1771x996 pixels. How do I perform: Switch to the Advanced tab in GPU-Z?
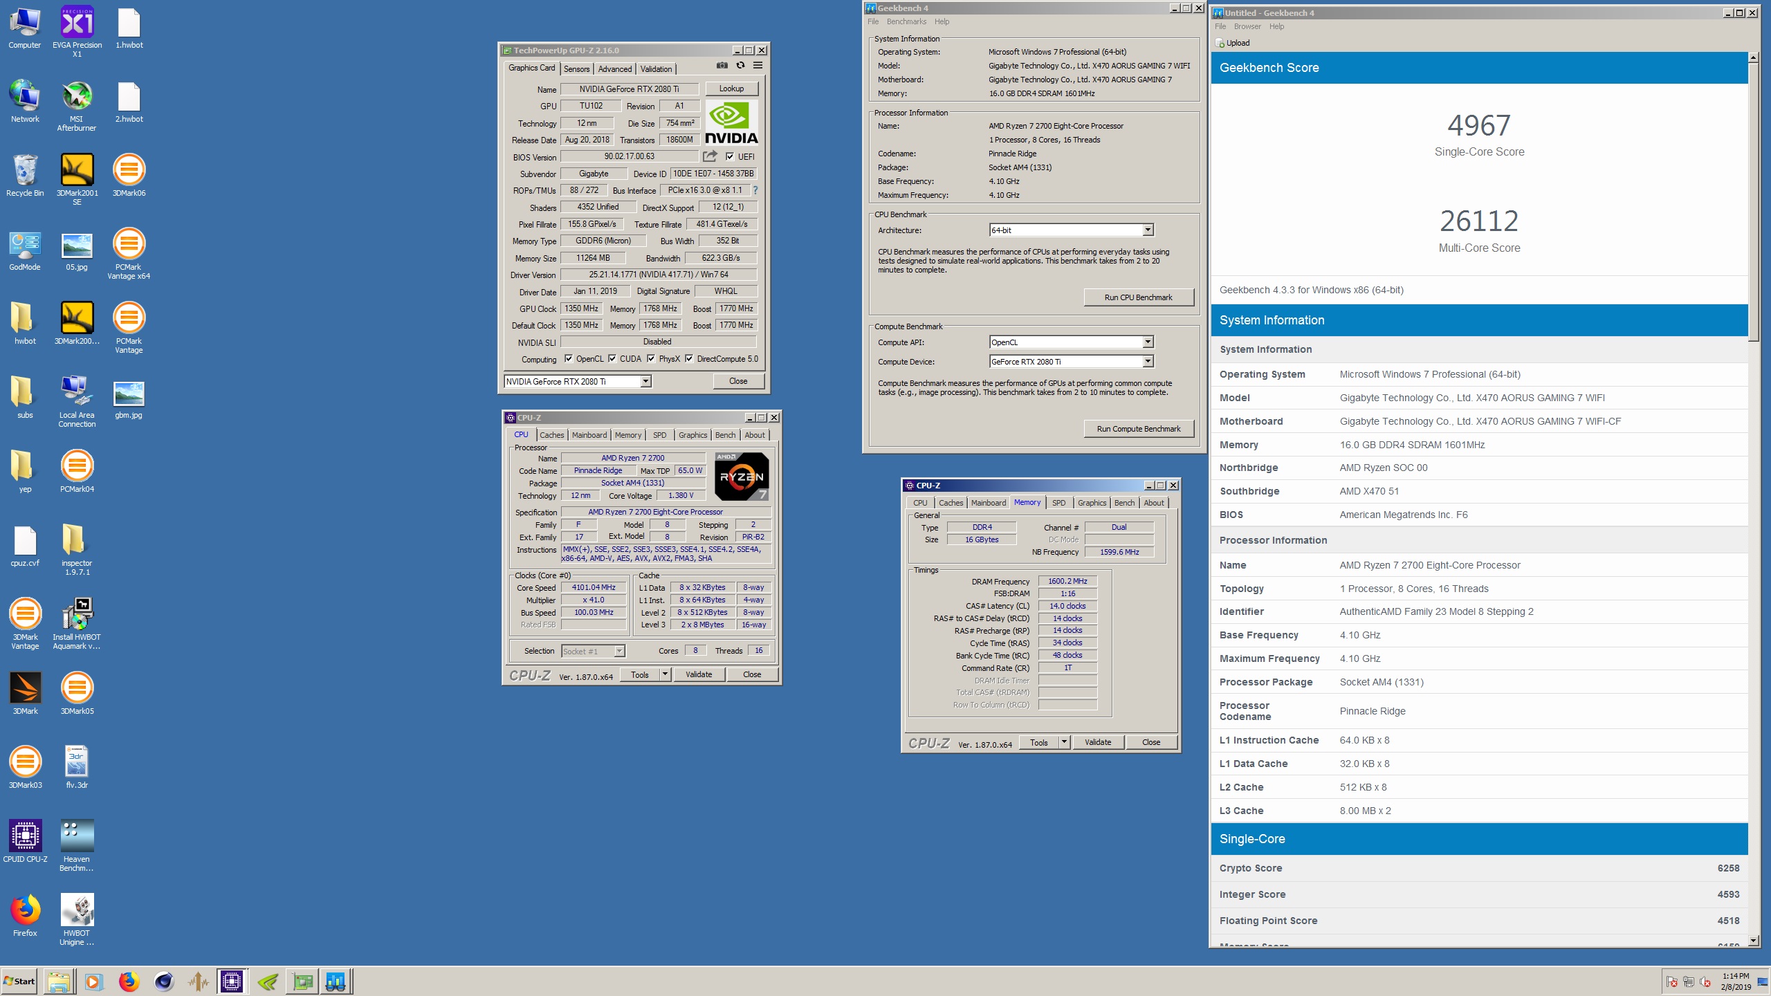click(x=615, y=68)
